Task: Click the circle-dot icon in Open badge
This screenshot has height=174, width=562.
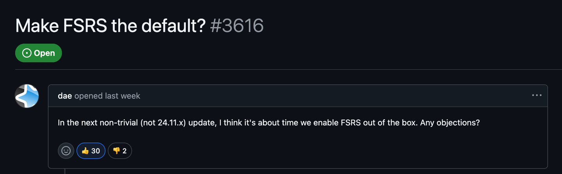Action: tap(27, 53)
